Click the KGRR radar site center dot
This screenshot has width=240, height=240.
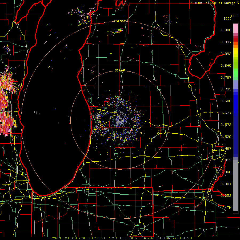click(x=120, y=120)
